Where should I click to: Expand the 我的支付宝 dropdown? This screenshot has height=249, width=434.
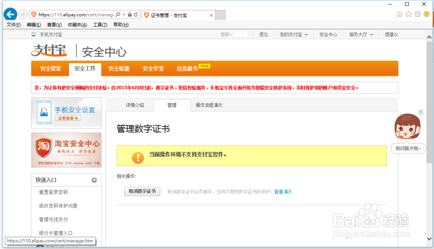point(294,35)
